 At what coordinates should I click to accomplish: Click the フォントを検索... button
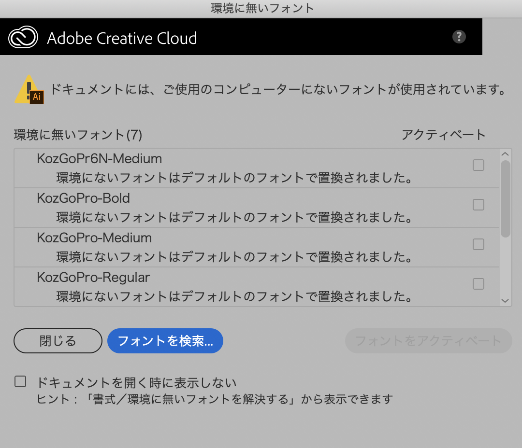tap(165, 341)
